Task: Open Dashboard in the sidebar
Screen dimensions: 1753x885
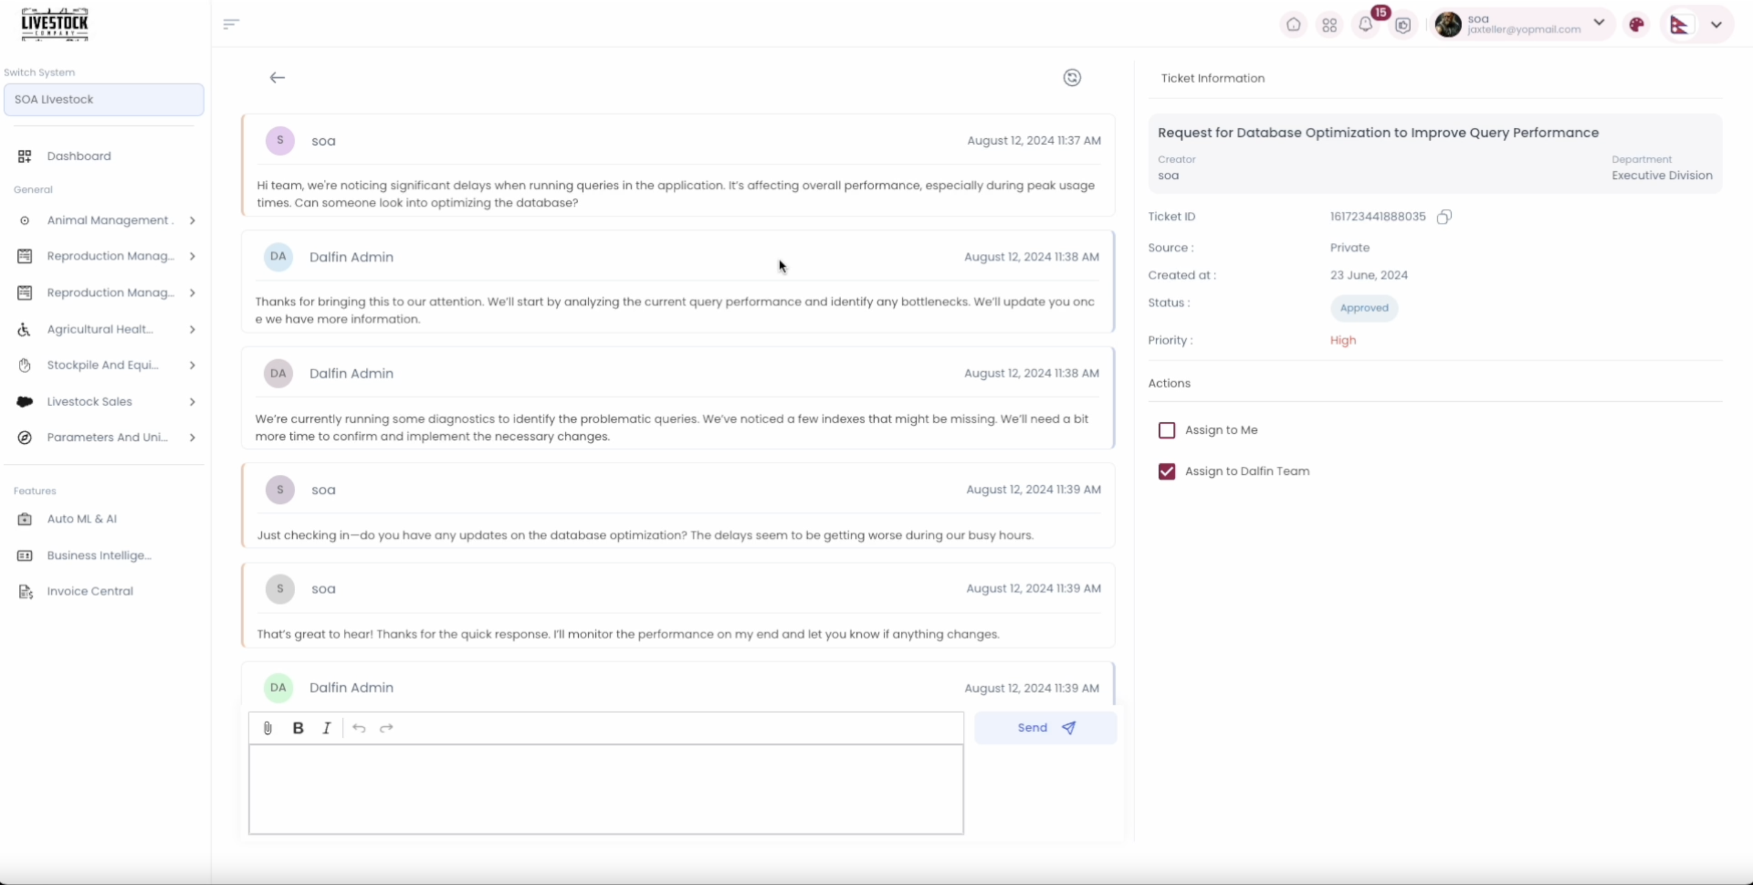Action: coord(79,156)
